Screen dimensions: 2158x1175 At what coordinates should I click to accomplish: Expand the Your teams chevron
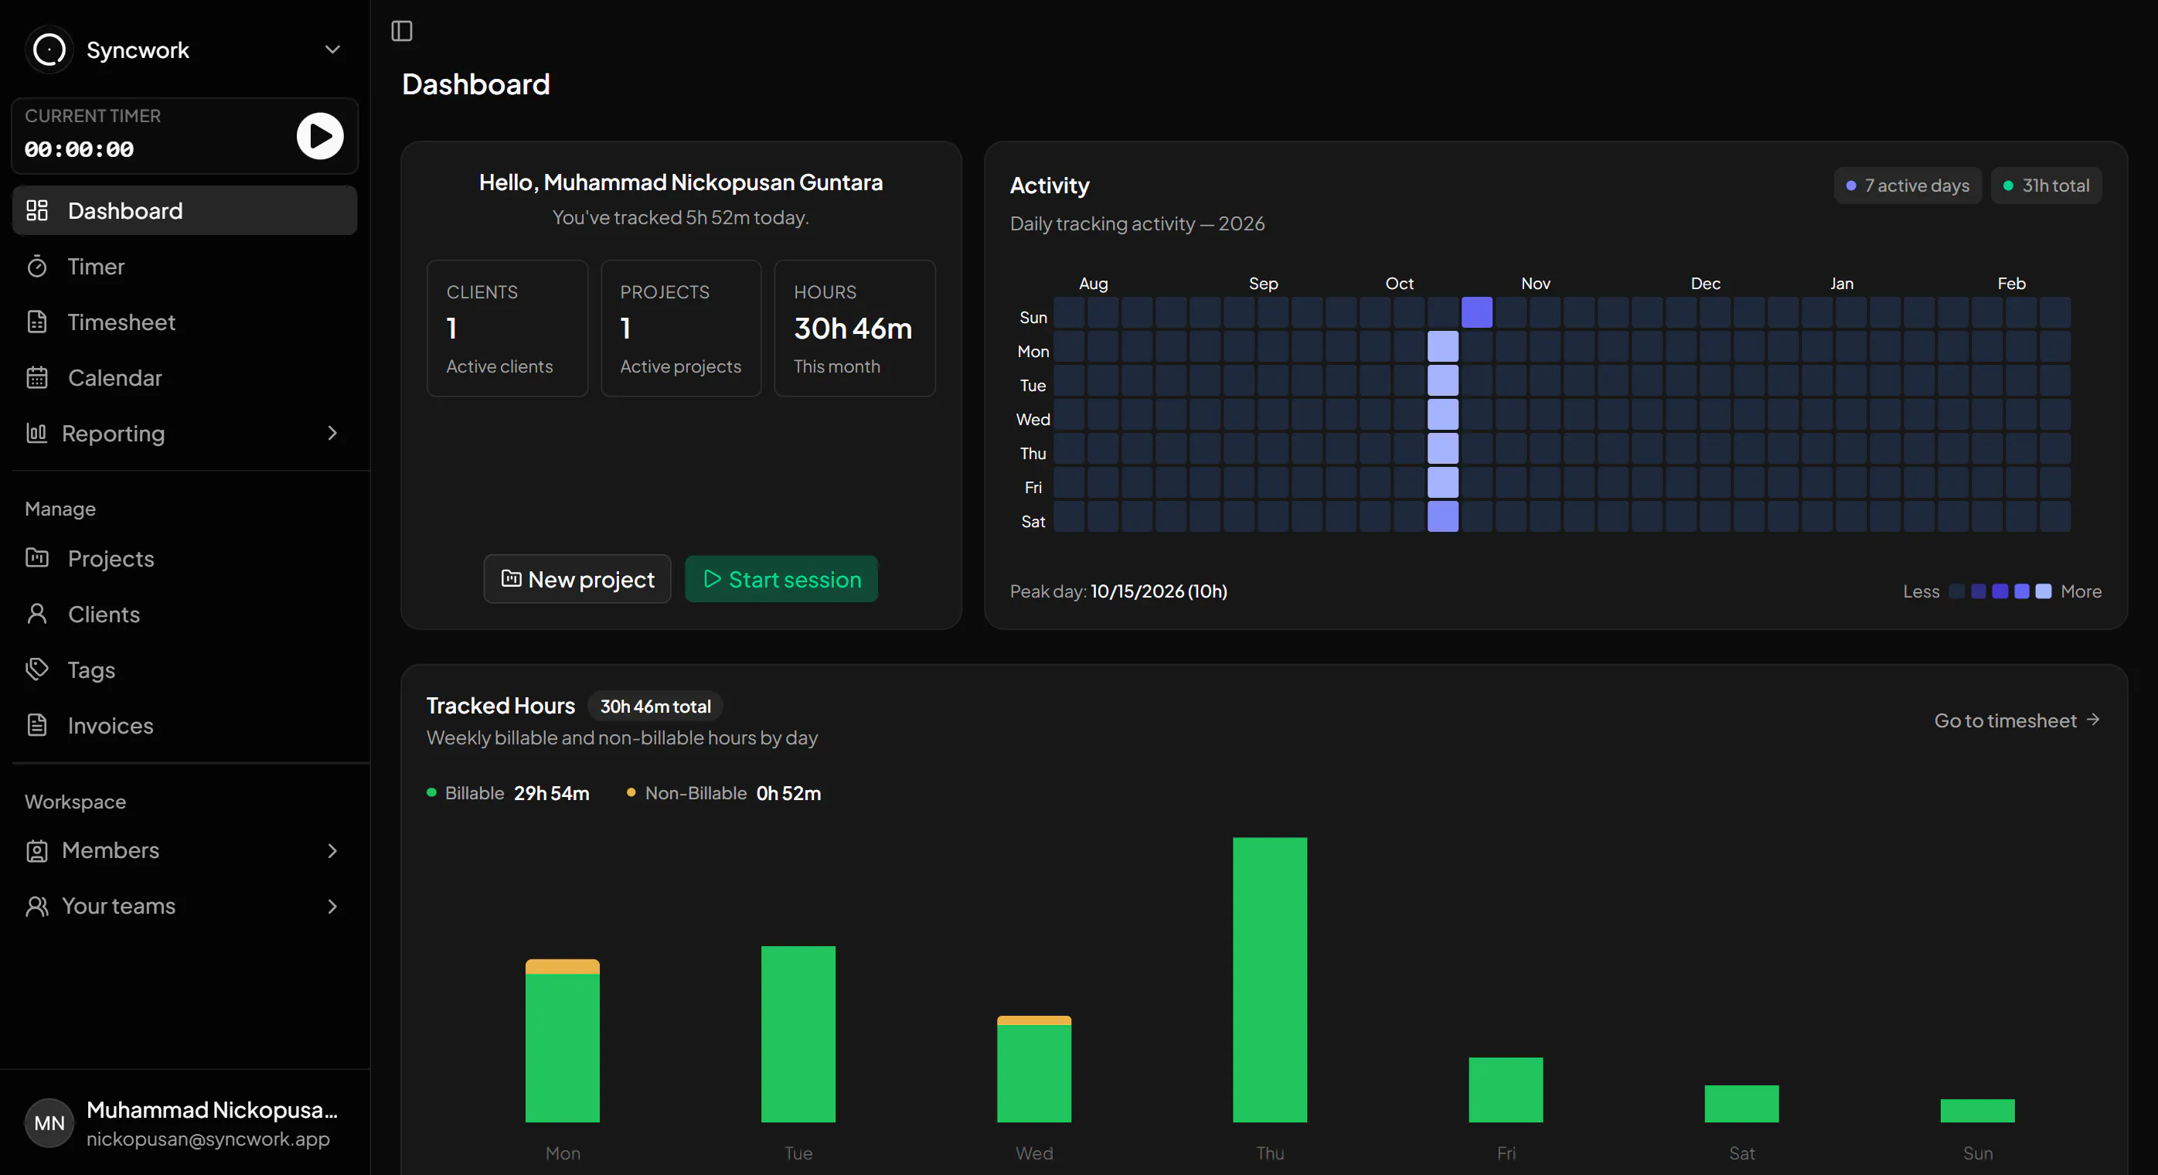(332, 906)
